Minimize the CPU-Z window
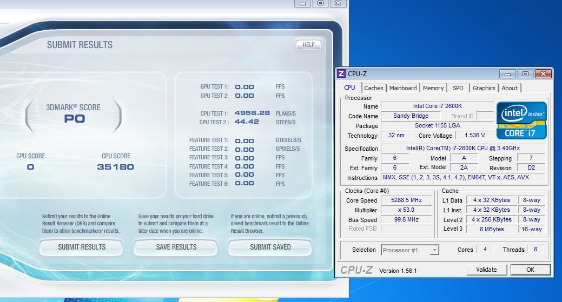The width and height of the screenshot is (562, 302). (x=507, y=74)
